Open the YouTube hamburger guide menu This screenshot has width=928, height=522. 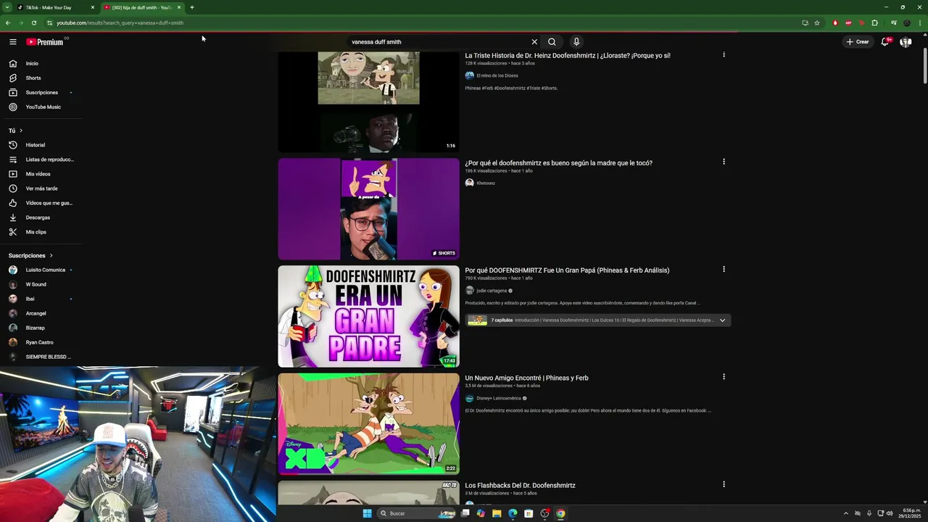click(12, 42)
